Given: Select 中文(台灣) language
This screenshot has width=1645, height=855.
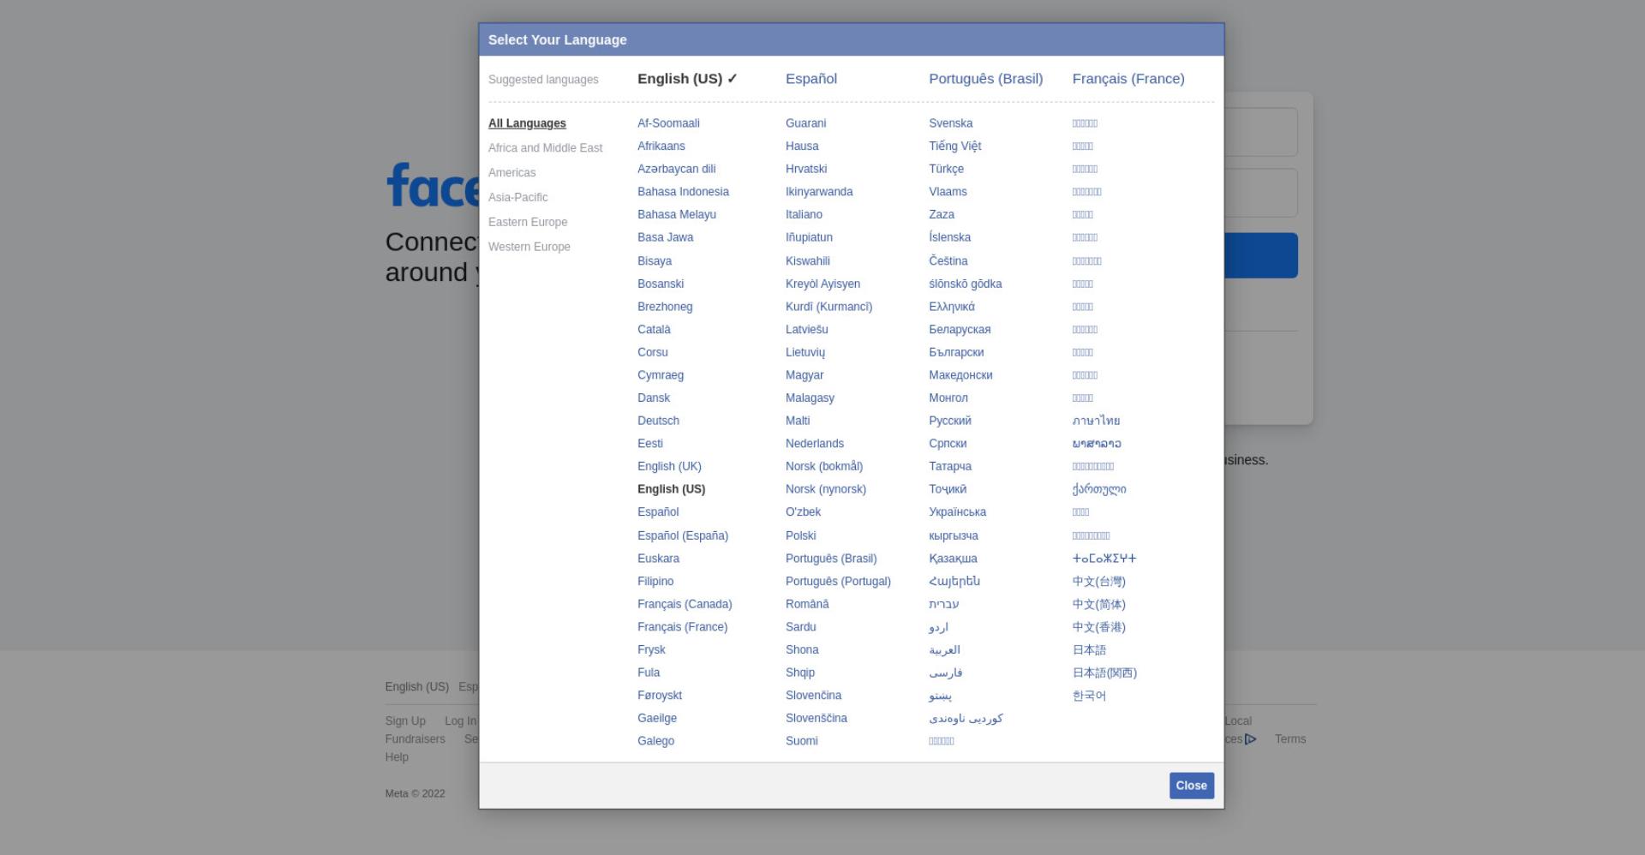Looking at the screenshot, I should tap(1098, 582).
